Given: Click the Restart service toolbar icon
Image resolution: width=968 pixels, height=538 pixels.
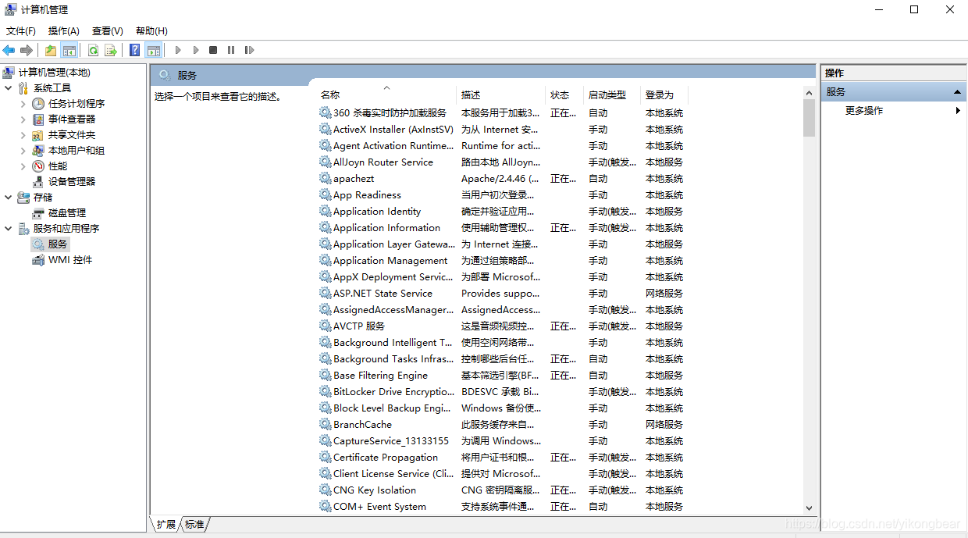Looking at the screenshot, I should [x=249, y=50].
